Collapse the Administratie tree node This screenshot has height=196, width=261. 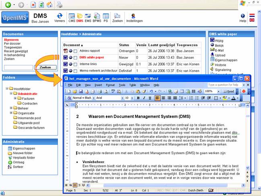click(11, 93)
